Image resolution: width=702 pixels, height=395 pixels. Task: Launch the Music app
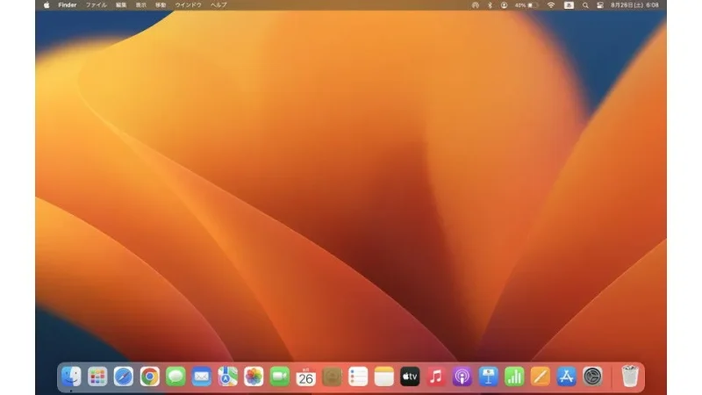pos(436,377)
